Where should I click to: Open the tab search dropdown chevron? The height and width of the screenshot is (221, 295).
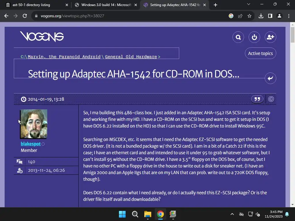249,4
